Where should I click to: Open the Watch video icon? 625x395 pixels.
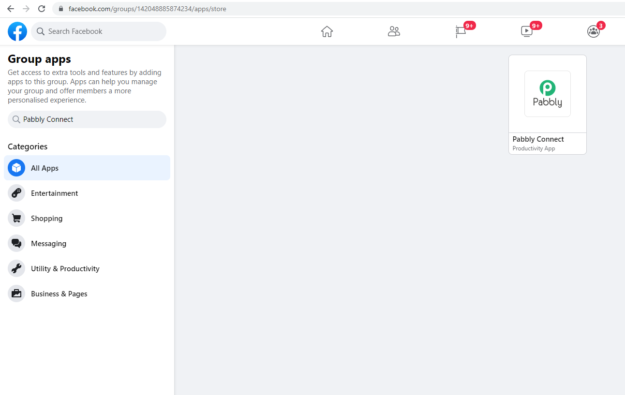click(x=526, y=31)
